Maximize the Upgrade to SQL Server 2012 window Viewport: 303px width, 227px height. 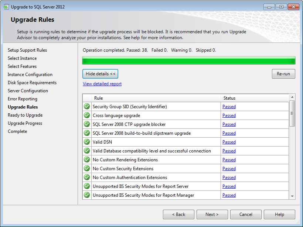[x=281, y=7]
